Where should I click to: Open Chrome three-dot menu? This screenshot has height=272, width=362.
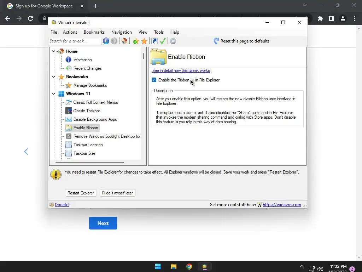(354, 18)
